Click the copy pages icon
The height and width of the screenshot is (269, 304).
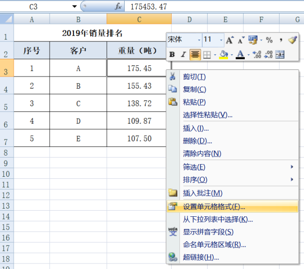(173, 89)
